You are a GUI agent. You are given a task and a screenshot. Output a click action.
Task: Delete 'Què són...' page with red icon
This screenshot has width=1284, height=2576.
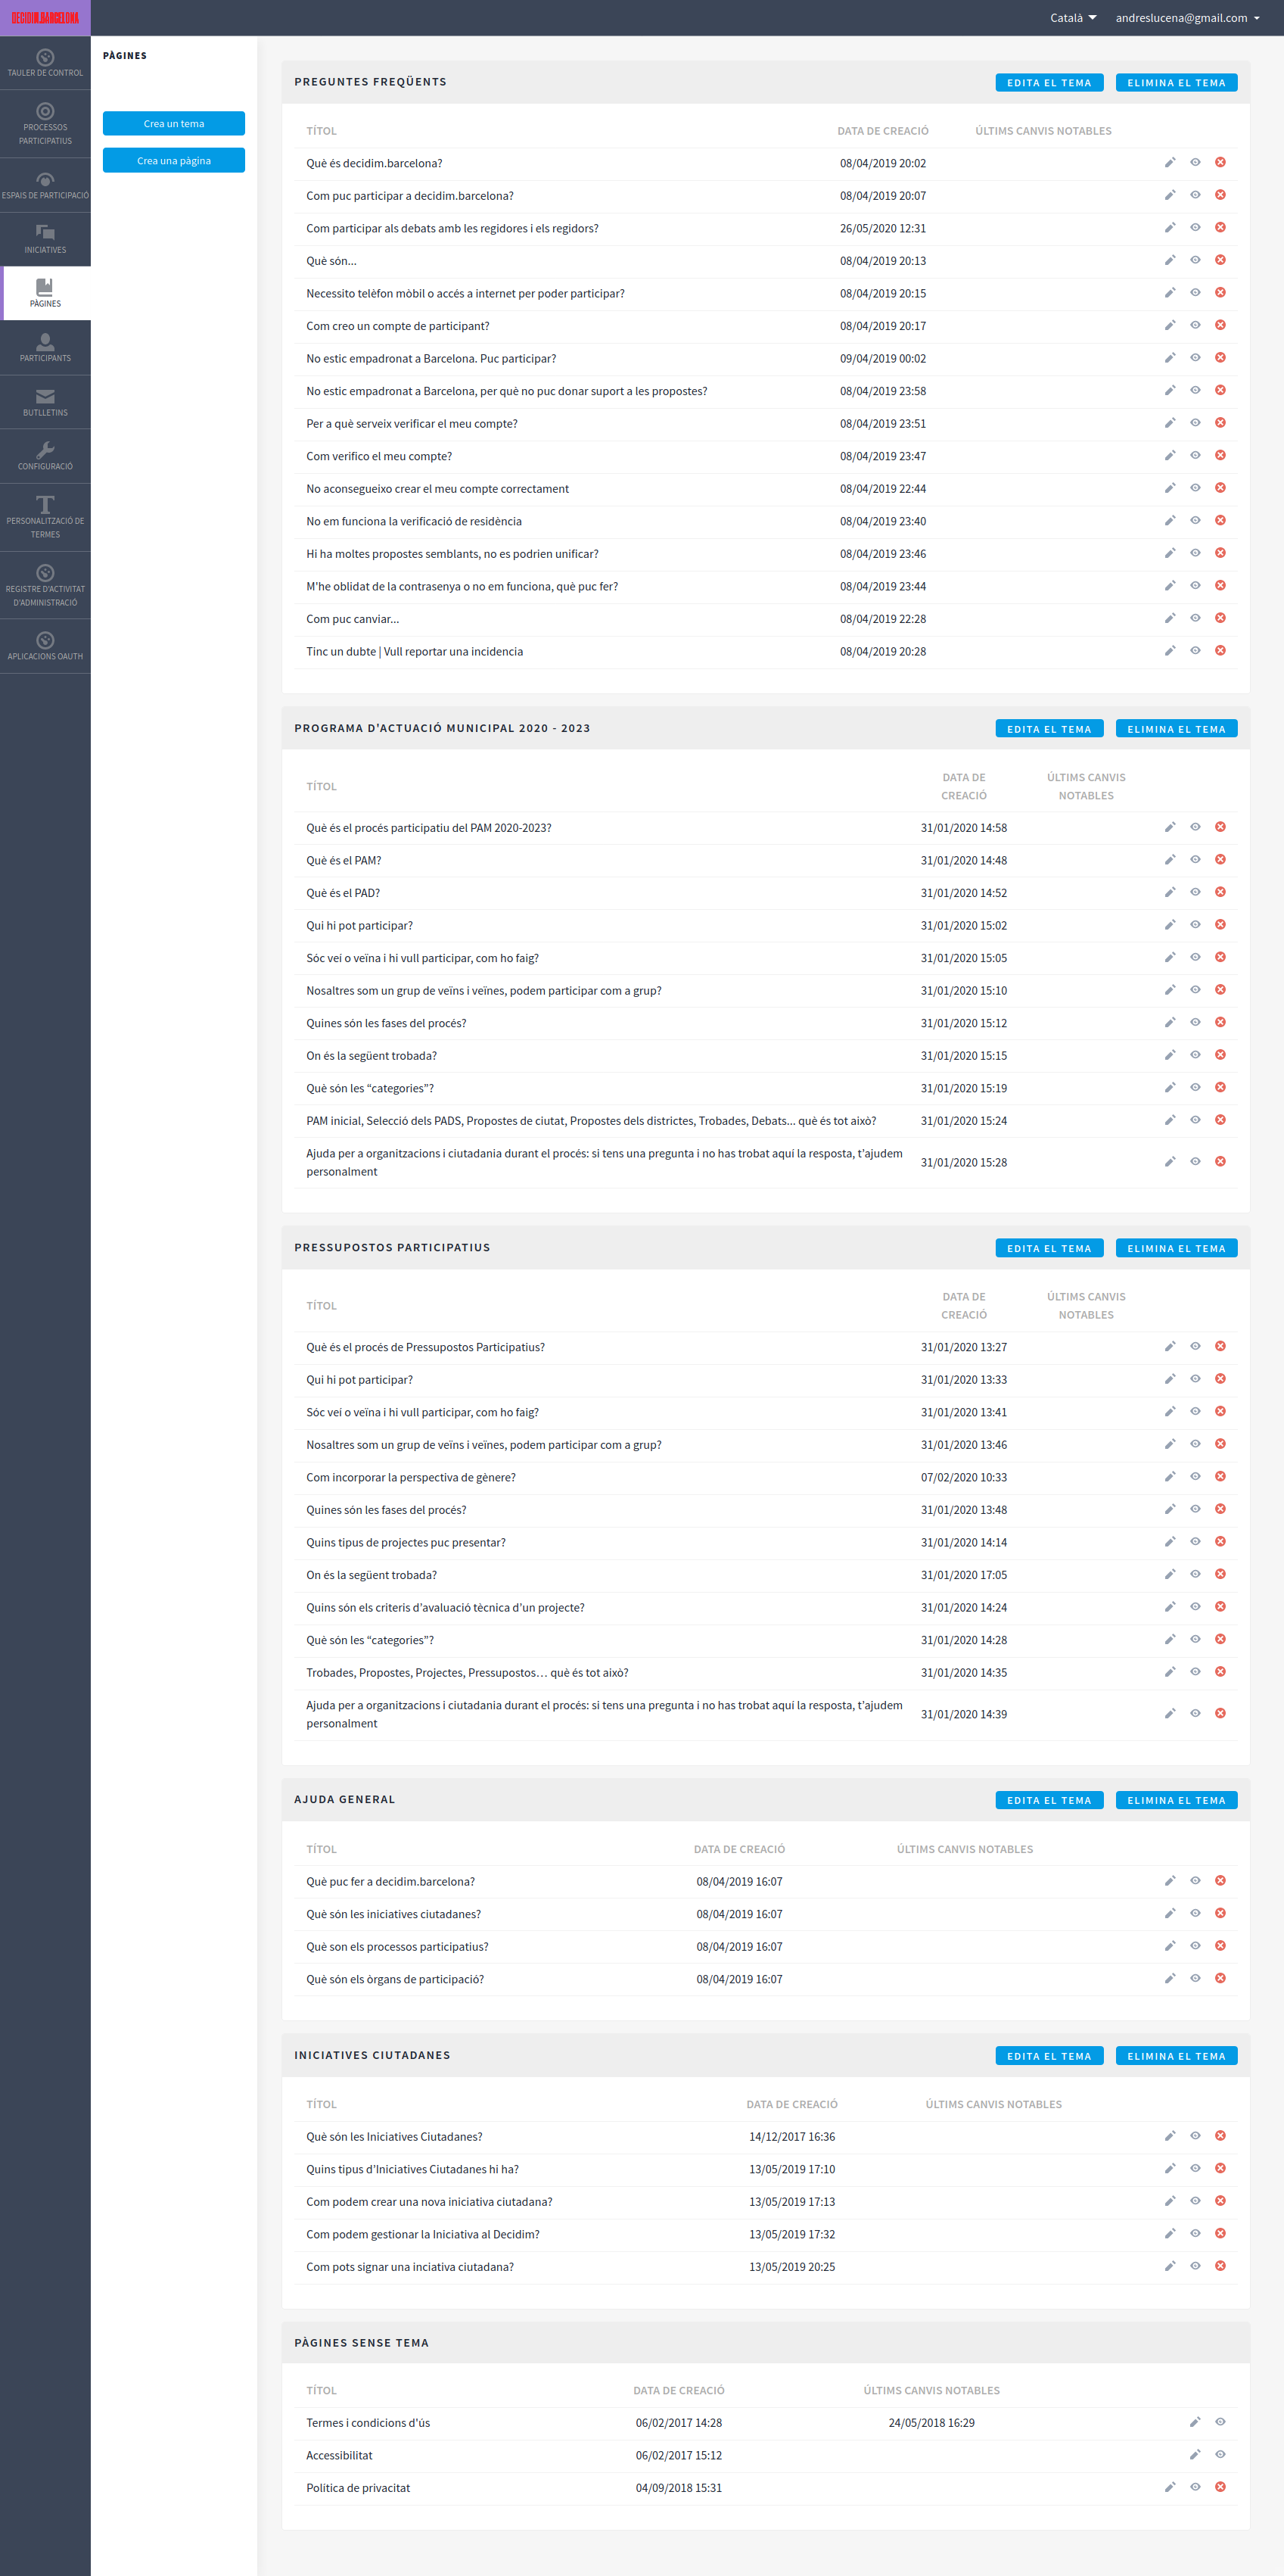[1220, 260]
